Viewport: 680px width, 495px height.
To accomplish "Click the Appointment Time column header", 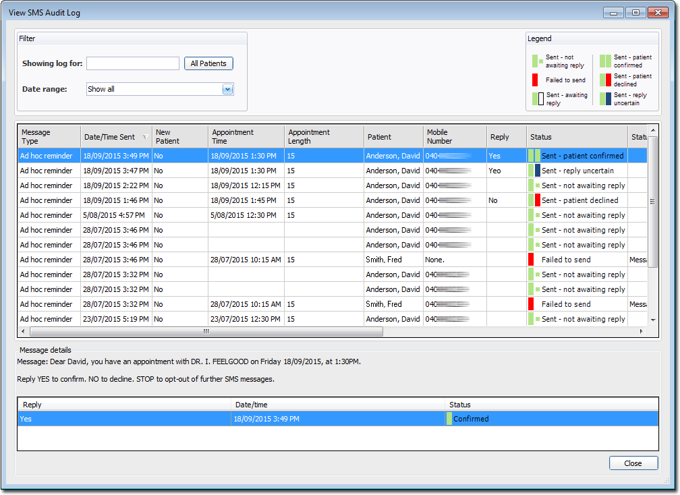I will click(x=246, y=137).
